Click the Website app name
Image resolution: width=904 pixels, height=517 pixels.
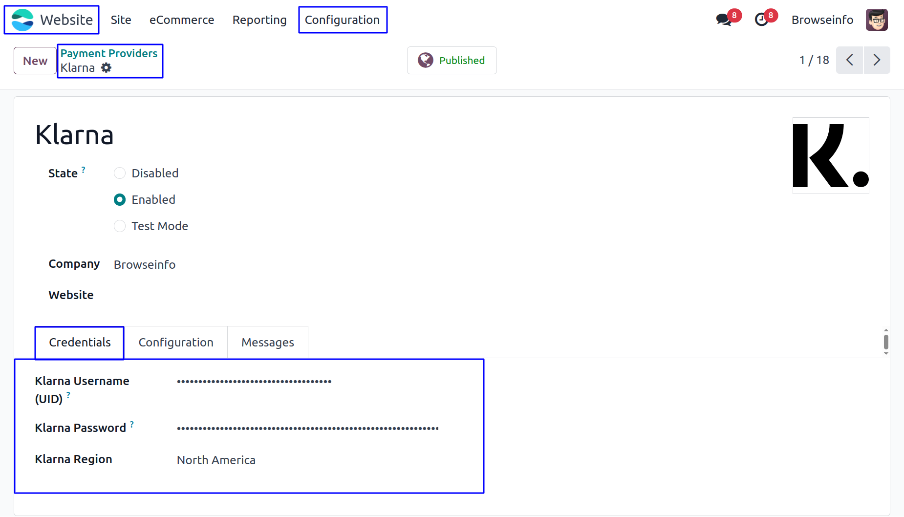[66, 20]
